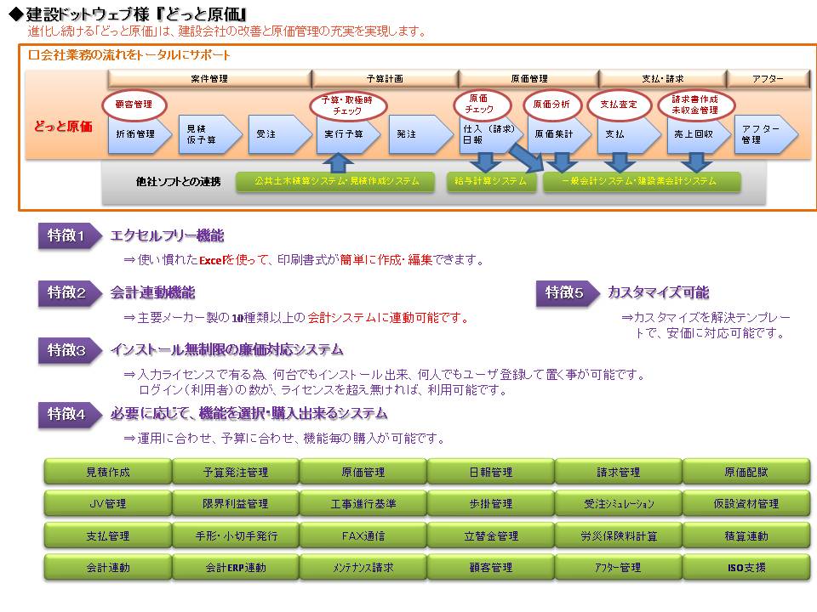Image resolution: width=817 pixels, height=612 pixels.
Task: Click the 見積 仮予算 flow arrow
Action: 210,134
